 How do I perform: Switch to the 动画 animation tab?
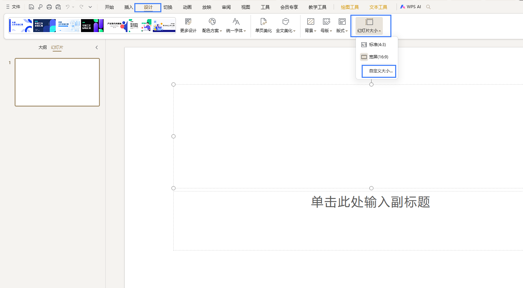click(x=187, y=7)
